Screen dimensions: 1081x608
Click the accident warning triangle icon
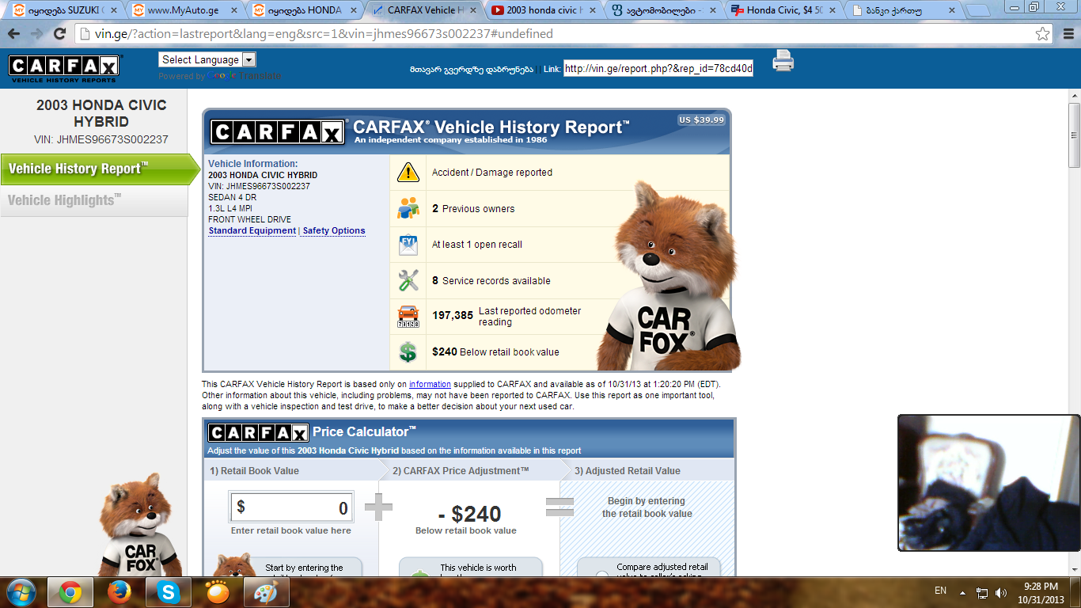click(408, 172)
